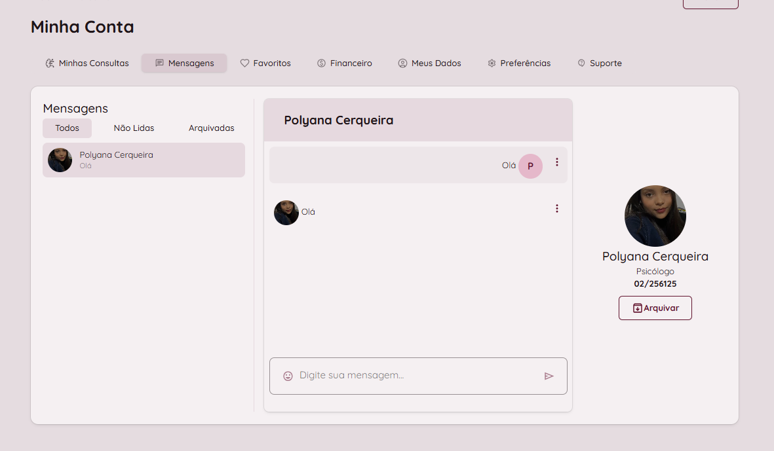Open the Financeiro tab

point(345,63)
